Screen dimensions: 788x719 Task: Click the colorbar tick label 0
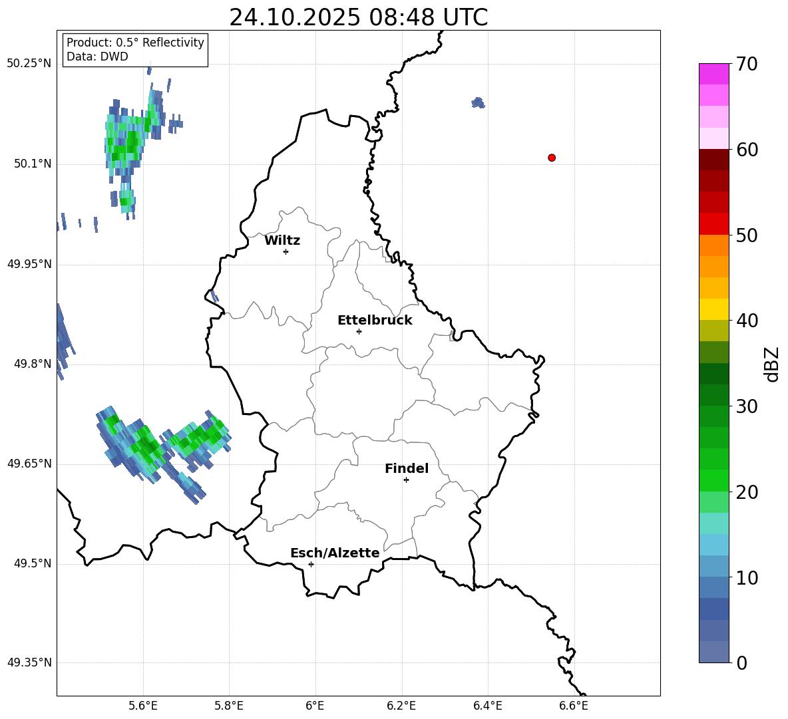[x=741, y=663]
